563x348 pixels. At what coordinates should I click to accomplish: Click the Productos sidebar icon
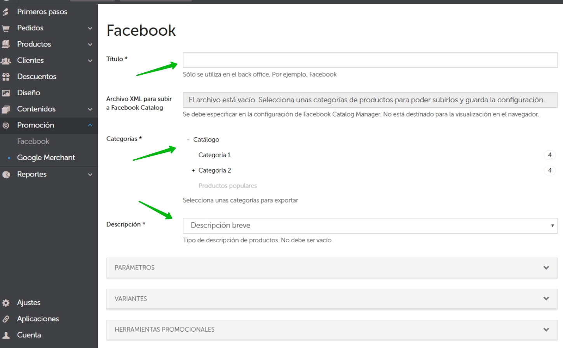(6, 44)
